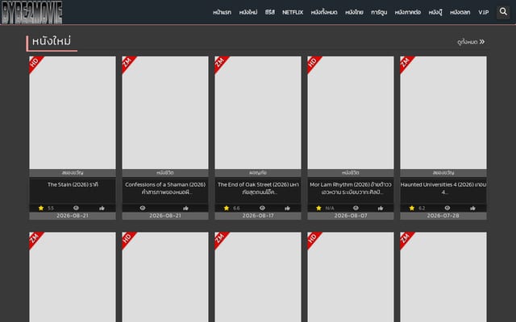Image resolution: width=516 pixels, height=322 pixels.
Task: Like Haunted Universities 4 thumbs-up
Action: point(472,208)
